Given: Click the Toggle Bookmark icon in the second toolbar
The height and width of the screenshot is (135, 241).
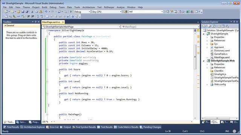Looking at the screenshot, I should coord(47,16).
